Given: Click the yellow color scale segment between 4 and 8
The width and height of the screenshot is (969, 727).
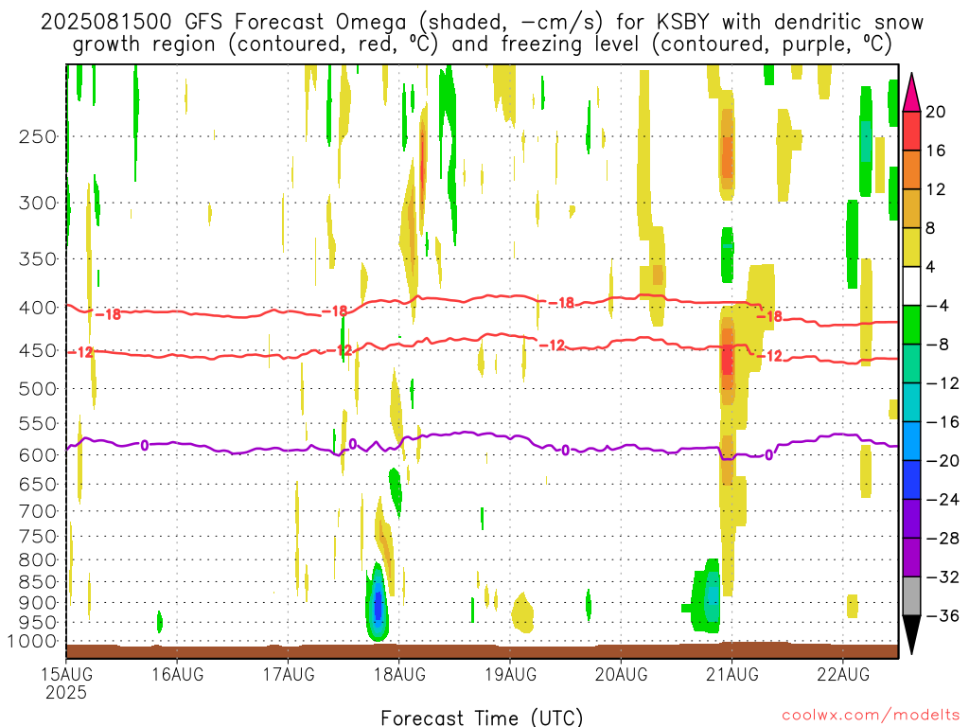Looking at the screenshot, I should coord(911,247).
